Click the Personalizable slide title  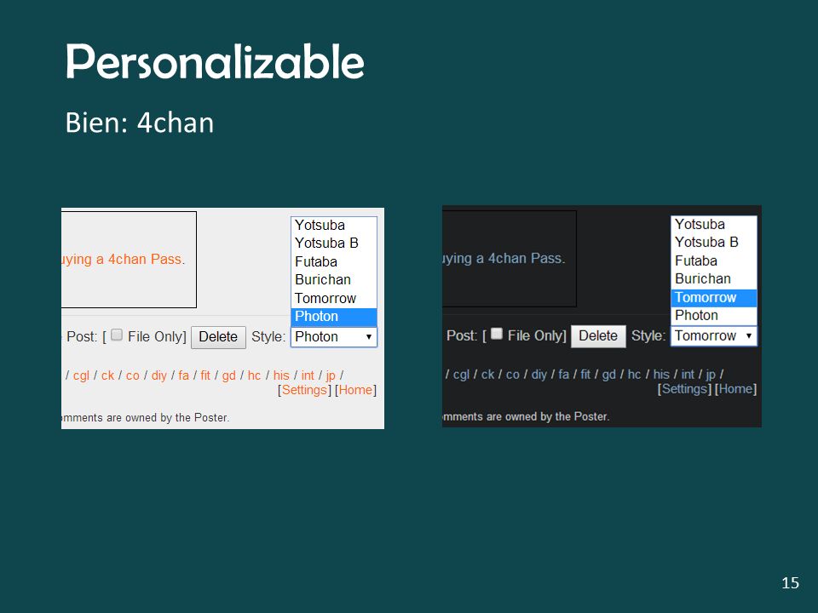215,62
